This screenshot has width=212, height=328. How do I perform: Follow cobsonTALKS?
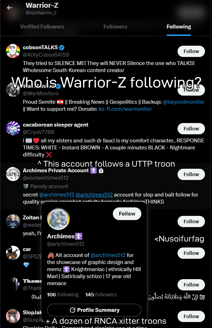(x=191, y=51)
